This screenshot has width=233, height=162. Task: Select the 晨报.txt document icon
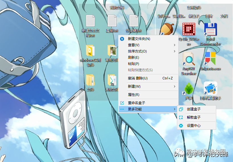pyautogui.click(x=112, y=21)
